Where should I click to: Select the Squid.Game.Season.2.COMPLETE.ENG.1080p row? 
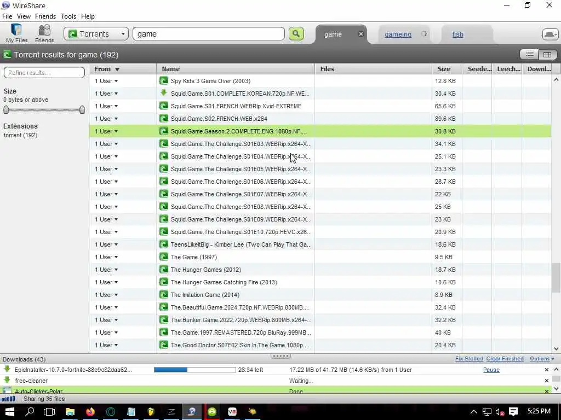[x=320, y=131]
